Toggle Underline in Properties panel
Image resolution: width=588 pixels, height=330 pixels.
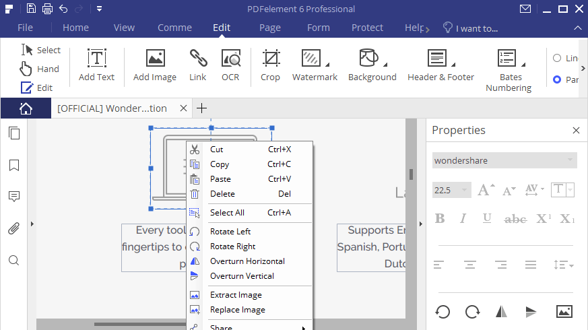click(x=487, y=218)
